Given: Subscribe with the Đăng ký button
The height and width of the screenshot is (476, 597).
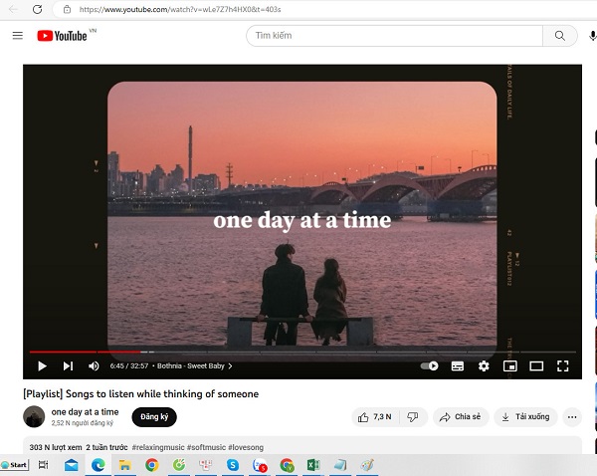Looking at the screenshot, I should (x=154, y=417).
